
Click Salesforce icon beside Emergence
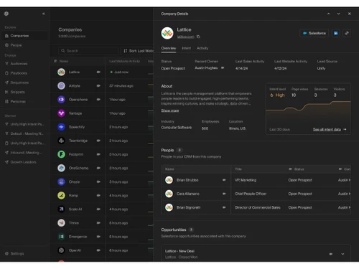(x=98, y=237)
